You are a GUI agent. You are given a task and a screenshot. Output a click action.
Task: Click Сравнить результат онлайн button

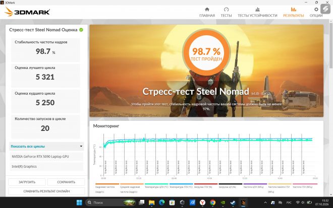click(x=46, y=191)
